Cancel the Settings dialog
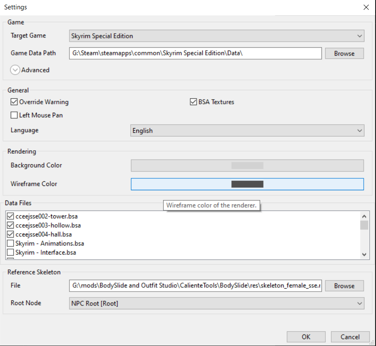Image resolution: width=376 pixels, height=346 pixels. (x=350, y=337)
